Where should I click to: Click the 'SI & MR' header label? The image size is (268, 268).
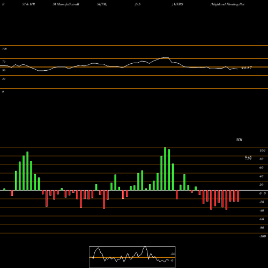click(28, 4)
